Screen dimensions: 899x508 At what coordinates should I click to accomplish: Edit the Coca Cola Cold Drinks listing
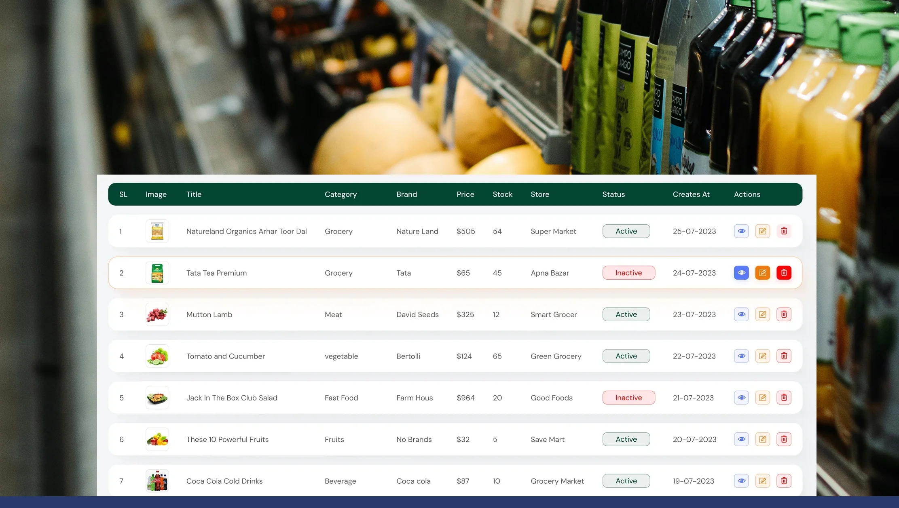tap(762, 481)
